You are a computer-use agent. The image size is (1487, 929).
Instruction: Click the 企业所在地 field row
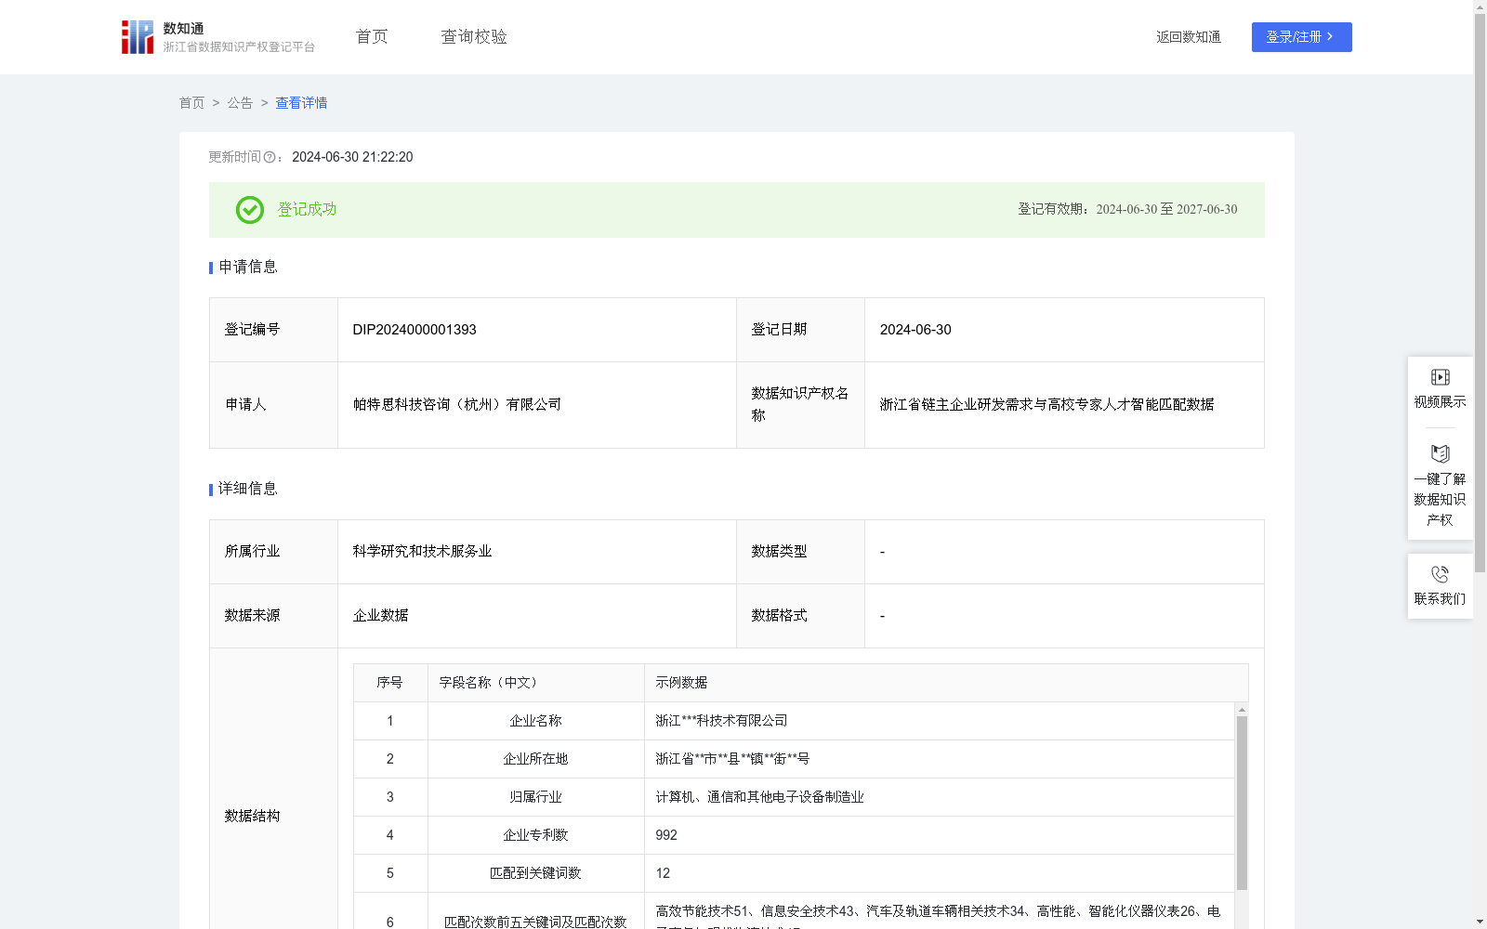[794, 759]
